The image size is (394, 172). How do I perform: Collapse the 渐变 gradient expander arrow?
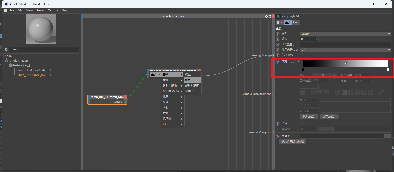click(x=298, y=61)
